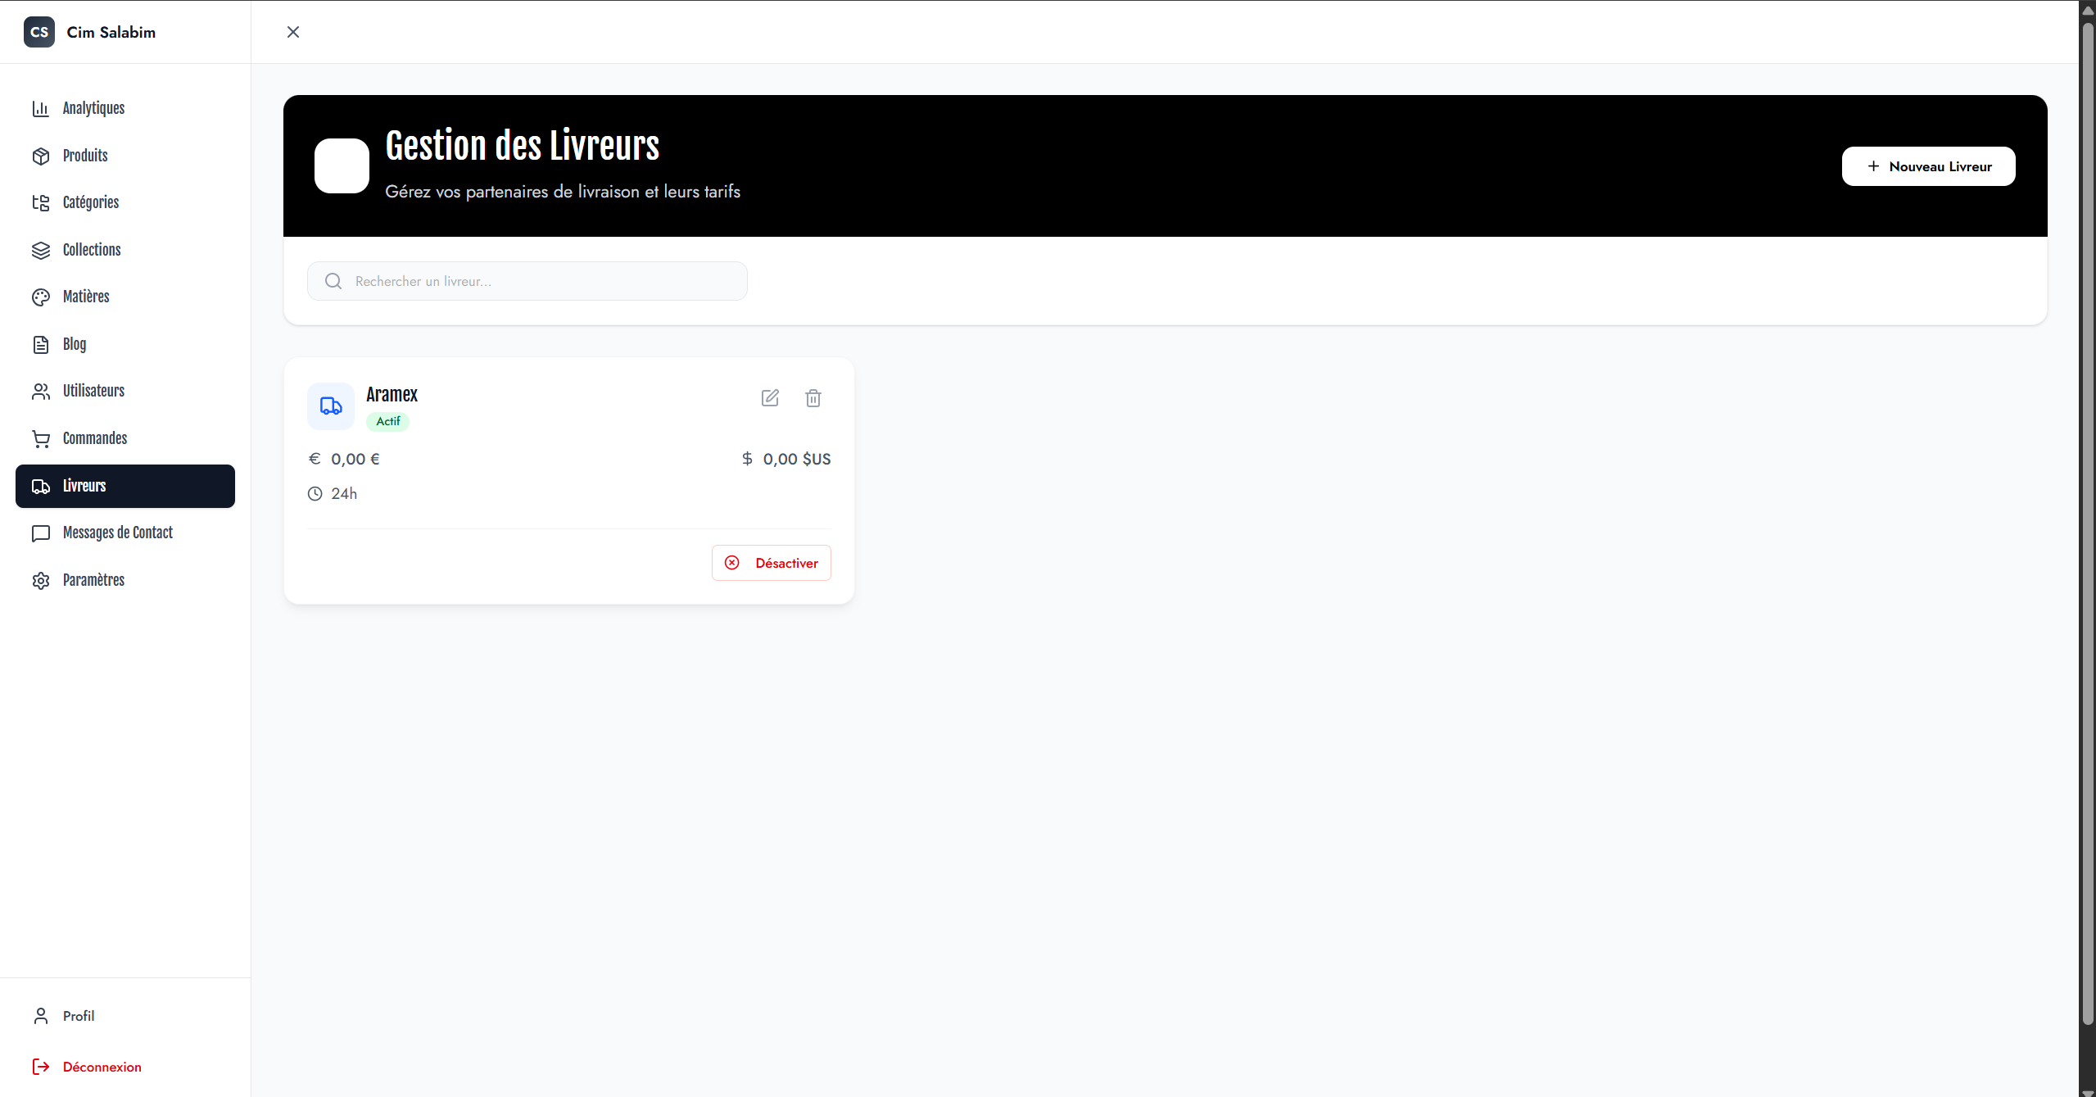Screen dimensions: 2096x1097
Task: Click the Actif status badge on Aramex
Action: (387, 421)
